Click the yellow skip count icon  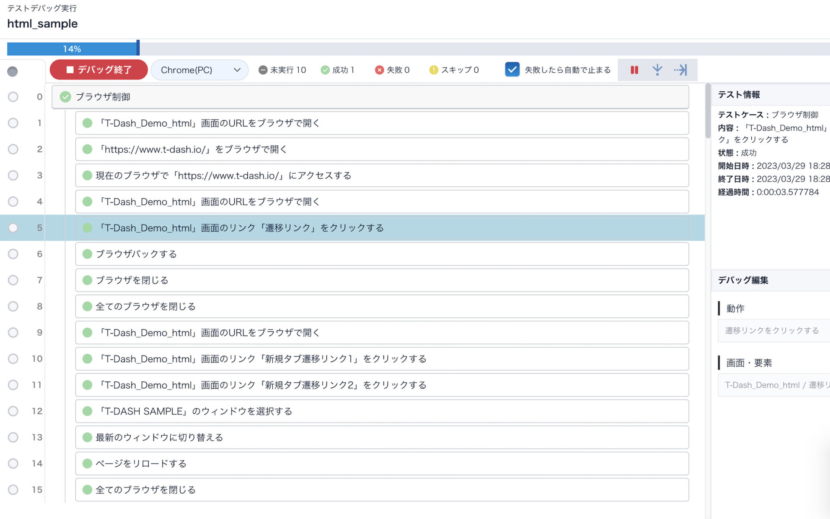[434, 70]
